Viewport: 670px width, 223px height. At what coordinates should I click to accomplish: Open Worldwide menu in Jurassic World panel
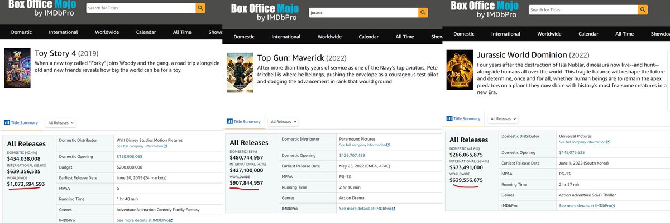click(x=550, y=34)
